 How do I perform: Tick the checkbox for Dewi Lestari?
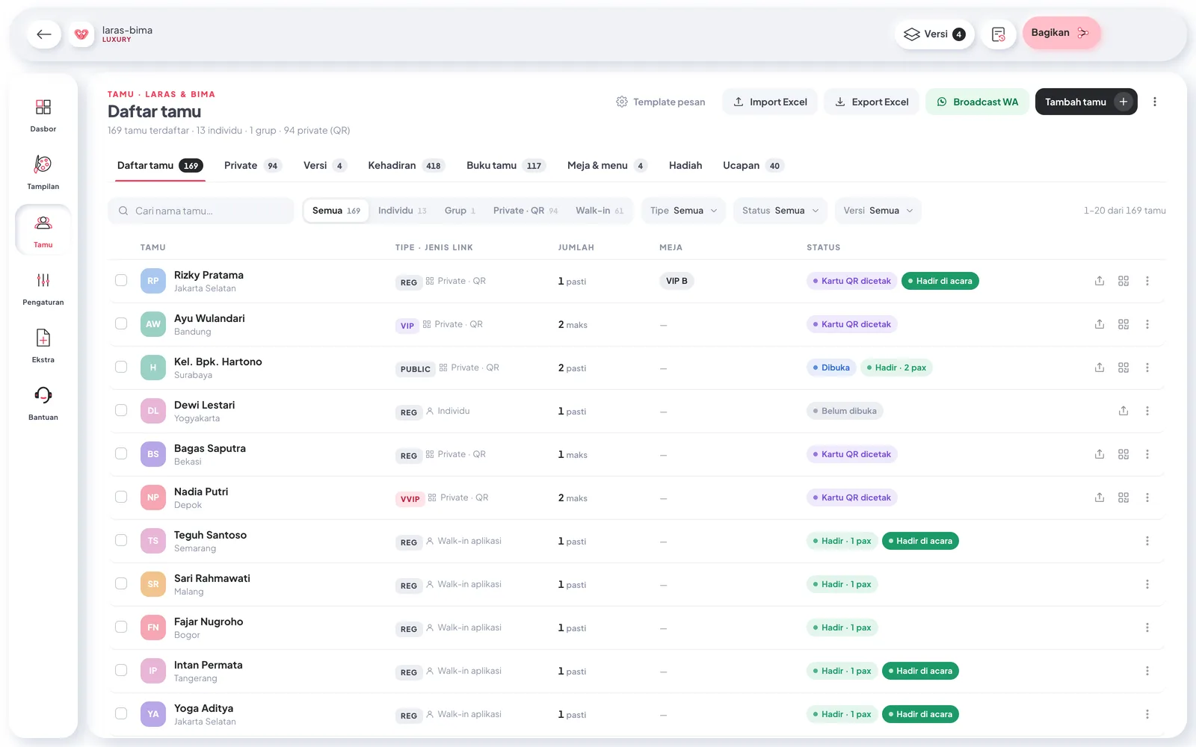pyautogui.click(x=121, y=410)
